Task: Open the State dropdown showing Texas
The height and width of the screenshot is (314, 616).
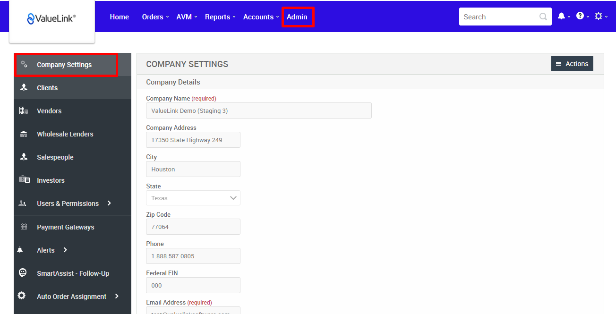Action: coord(193,197)
